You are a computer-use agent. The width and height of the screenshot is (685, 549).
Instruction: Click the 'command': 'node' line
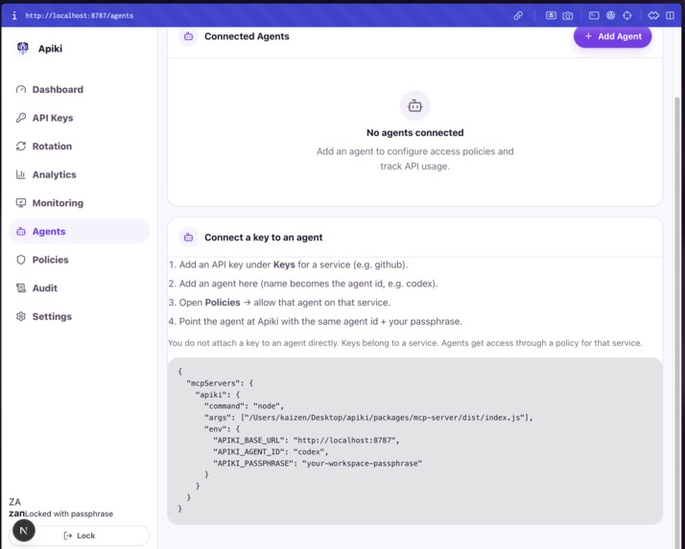[x=244, y=406]
